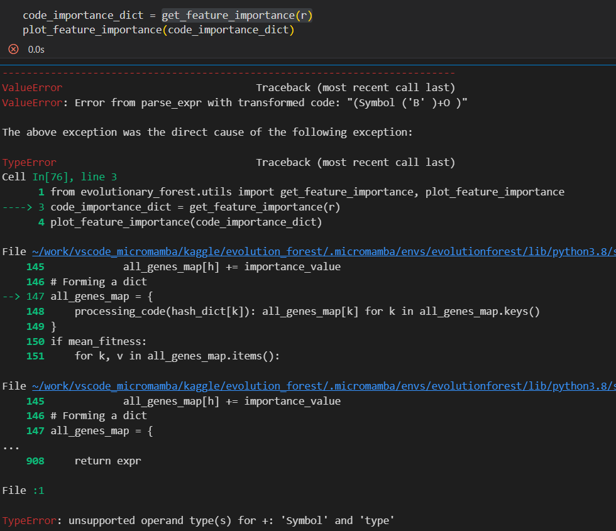Click the TypeError heading in the traceback
Screen dimensions: 616x531
tap(29, 162)
